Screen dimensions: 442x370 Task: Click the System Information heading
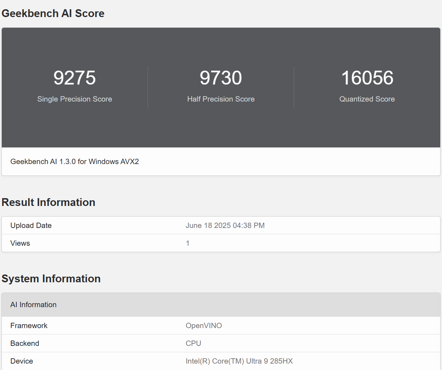click(51, 279)
